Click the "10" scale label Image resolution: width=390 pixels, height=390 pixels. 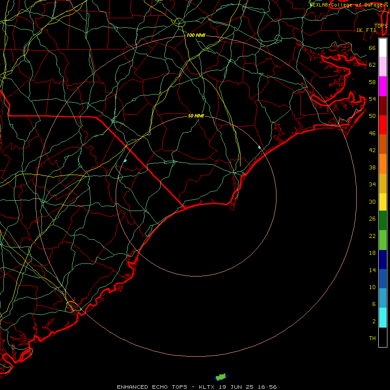372,287
